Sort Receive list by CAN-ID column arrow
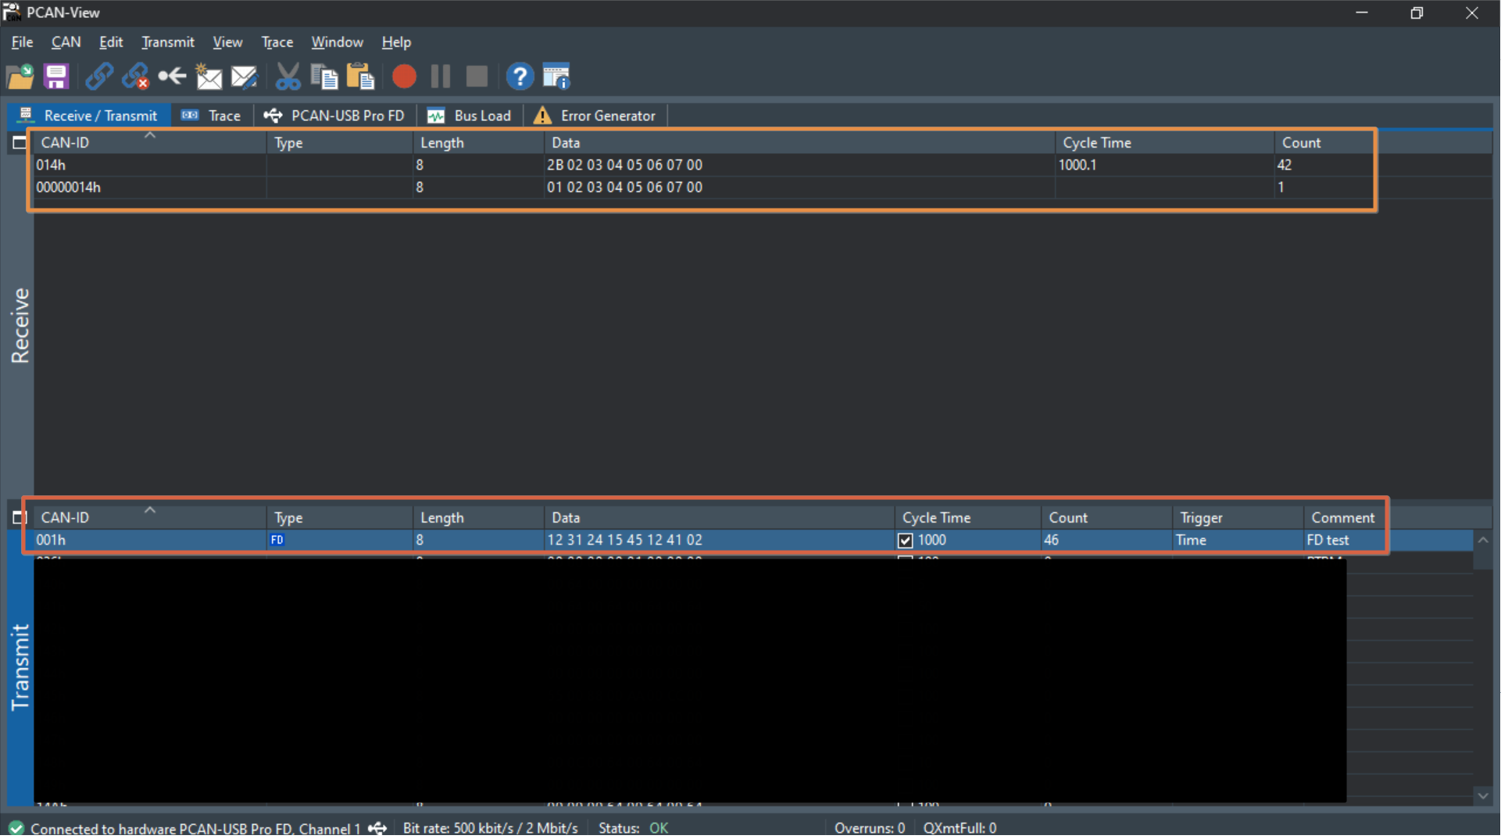Viewport: 1501px width, 839px height. (x=150, y=137)
